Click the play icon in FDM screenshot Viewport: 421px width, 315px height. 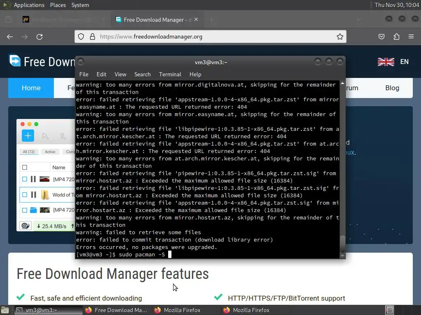pyautogui.click(x=45, y=136)
